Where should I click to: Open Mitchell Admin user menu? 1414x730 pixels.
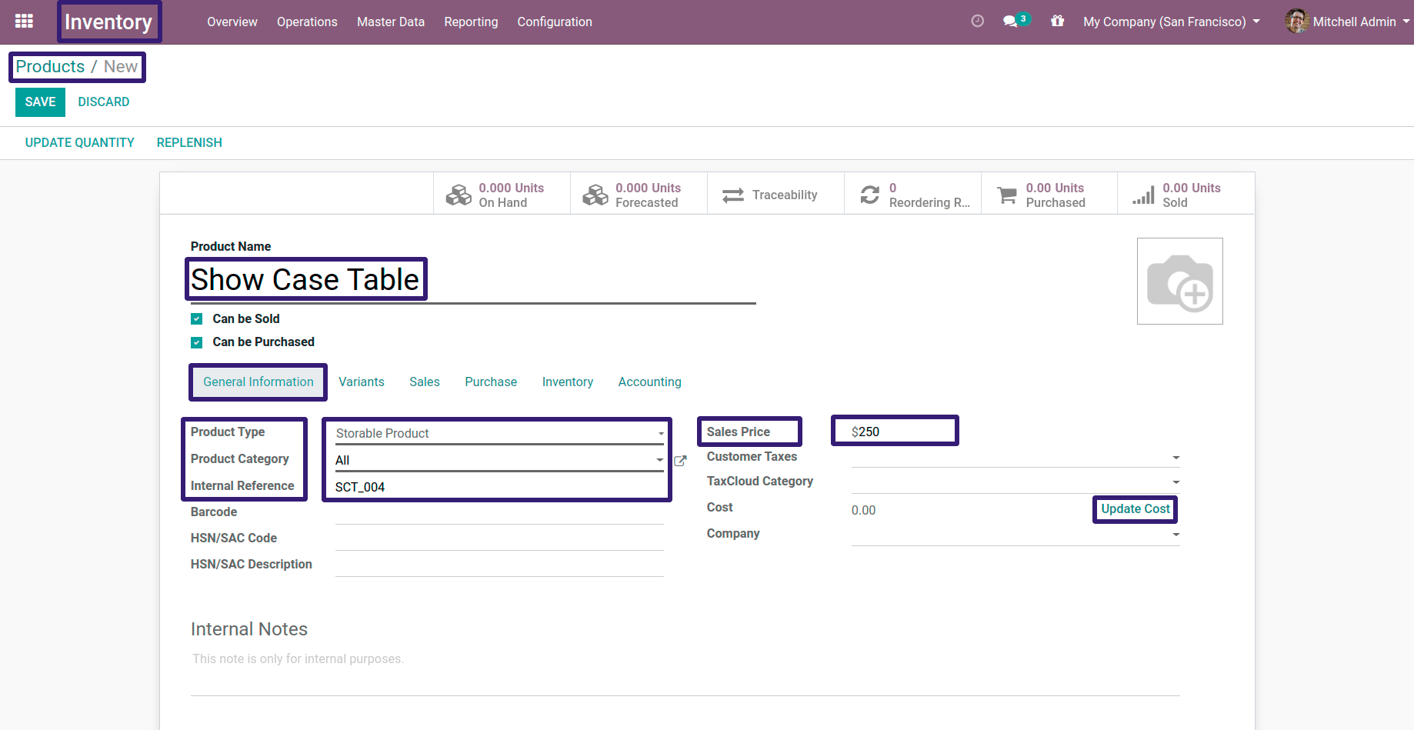1347,22
